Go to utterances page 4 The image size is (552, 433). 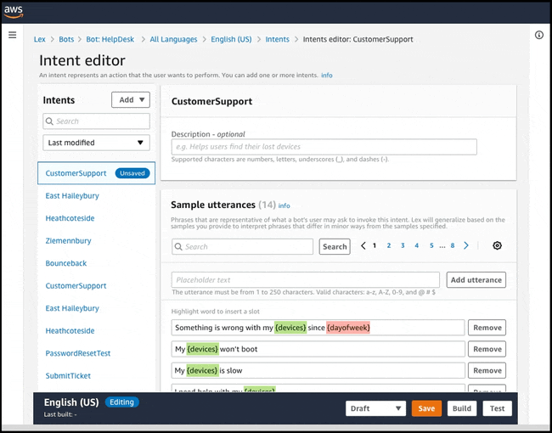tap(417, 245)
